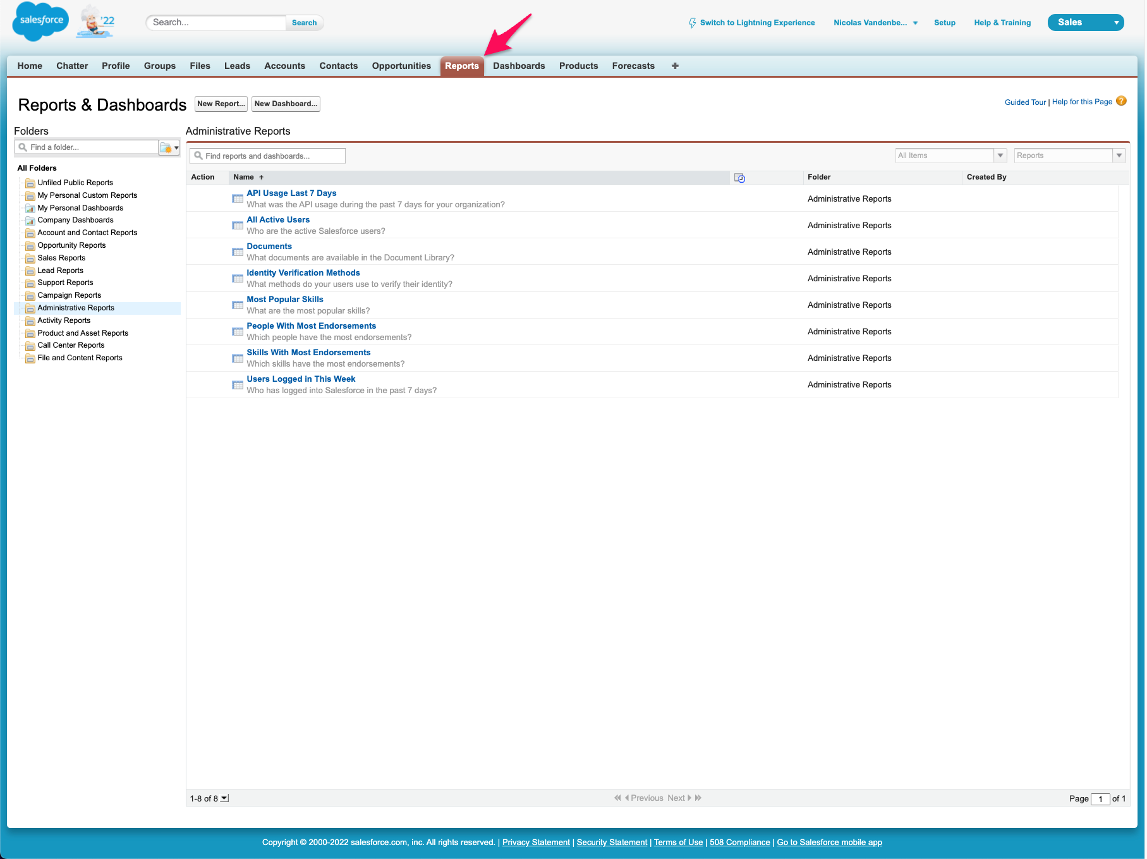Open the Most Popular Skills report
The image size is (1147, 859).
(285, 300)
